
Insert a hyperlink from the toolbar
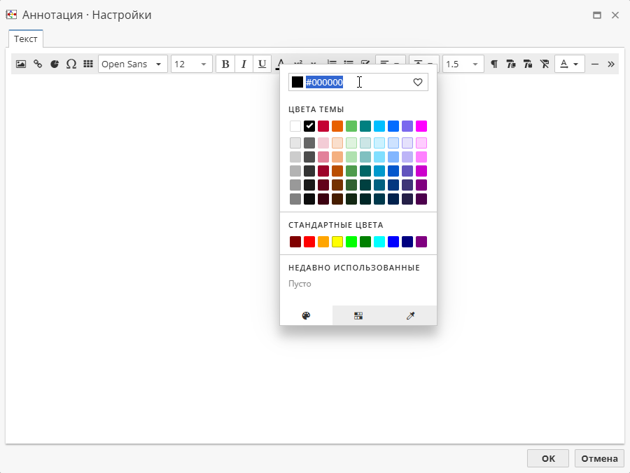38,64
